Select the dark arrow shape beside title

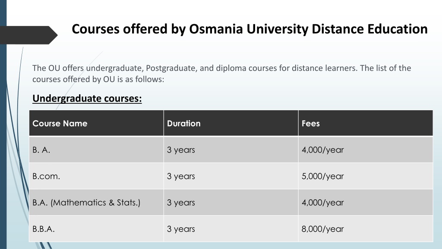coord(29,35)
